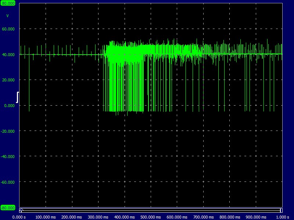
Task: Click the 500.000 ms time axis label
Action: [x=151, y=217]
